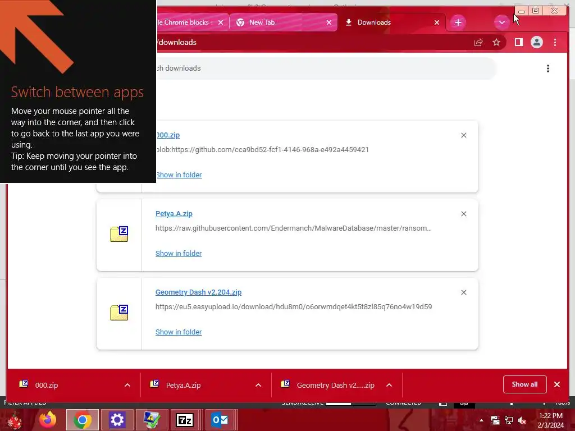
Task: Switch to the Chrome blocks tab
Action: 184,22
